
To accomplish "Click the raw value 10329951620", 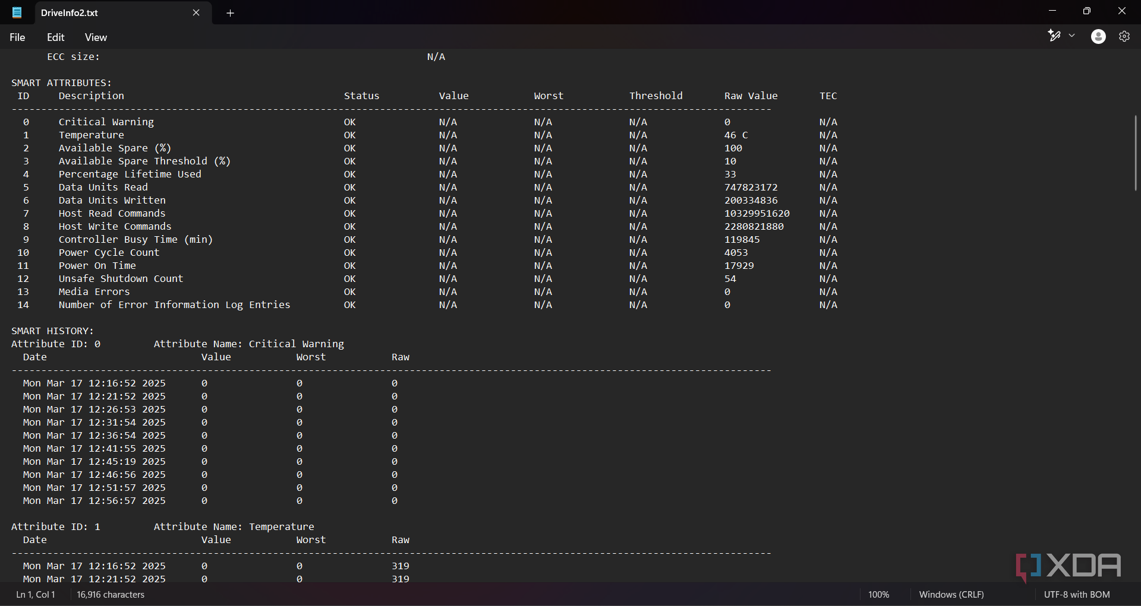I will tap(757, 214).
